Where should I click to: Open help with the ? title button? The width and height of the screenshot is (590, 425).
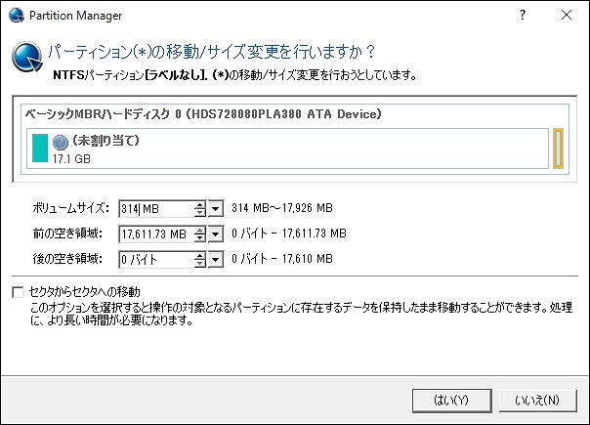point(523,15)
